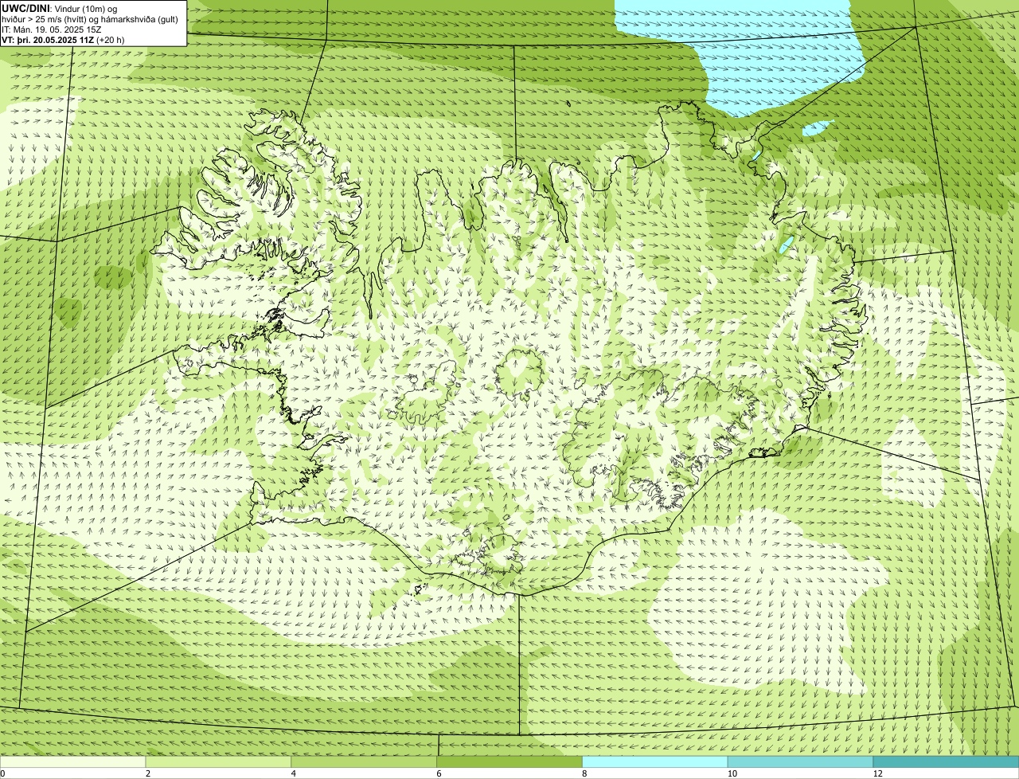Click the "VT: þri. 20.05.2025 11Z (+20 h)" line

tap(63, 39)
